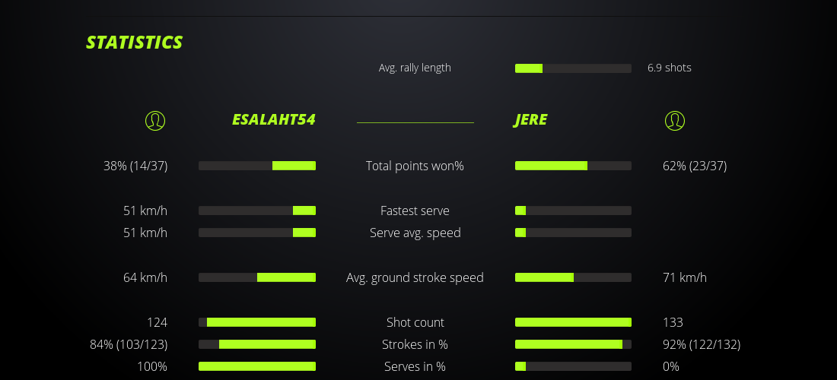Click the Fastest serve label
The height and width of the screenshot is (380, 837).
415,211
